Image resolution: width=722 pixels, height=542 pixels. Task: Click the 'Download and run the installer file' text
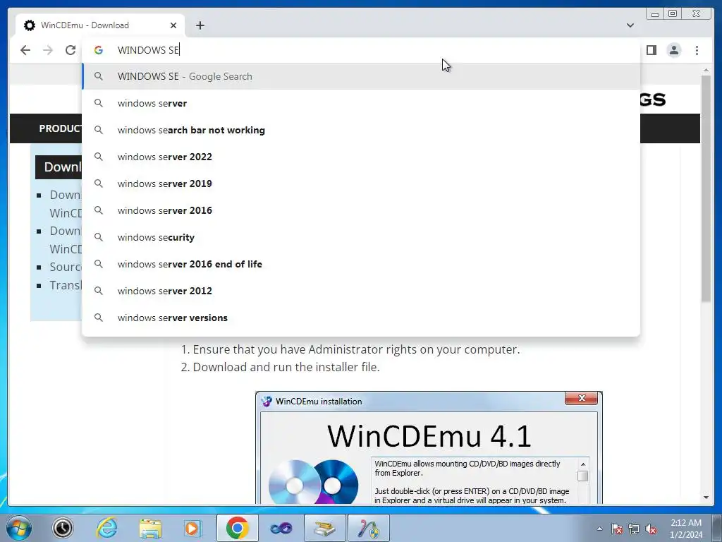coord(286,367)
